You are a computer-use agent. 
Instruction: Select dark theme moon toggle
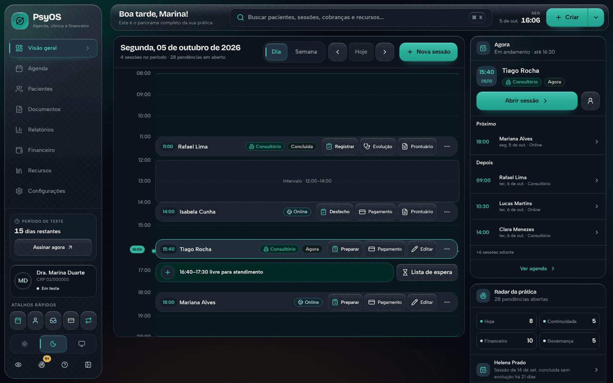click(x=53, y=344)
